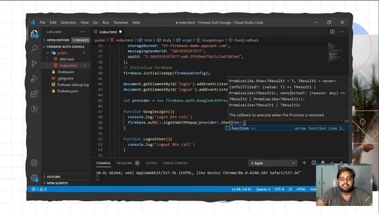
Task: Open the Terminal menu
Action: click(x=121, y=22)
